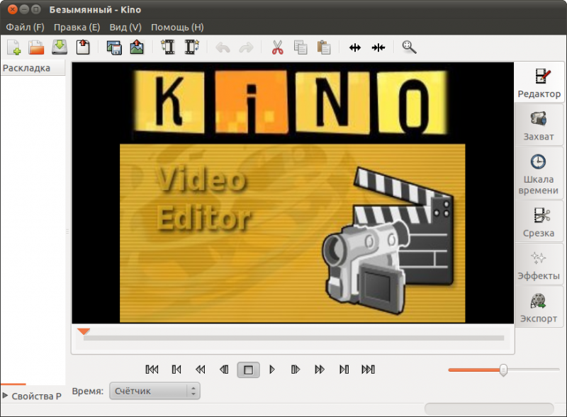This screenshot has width=567, height=417.
Task: Append file after current scene icon
Action: click(x=191, y=47)
